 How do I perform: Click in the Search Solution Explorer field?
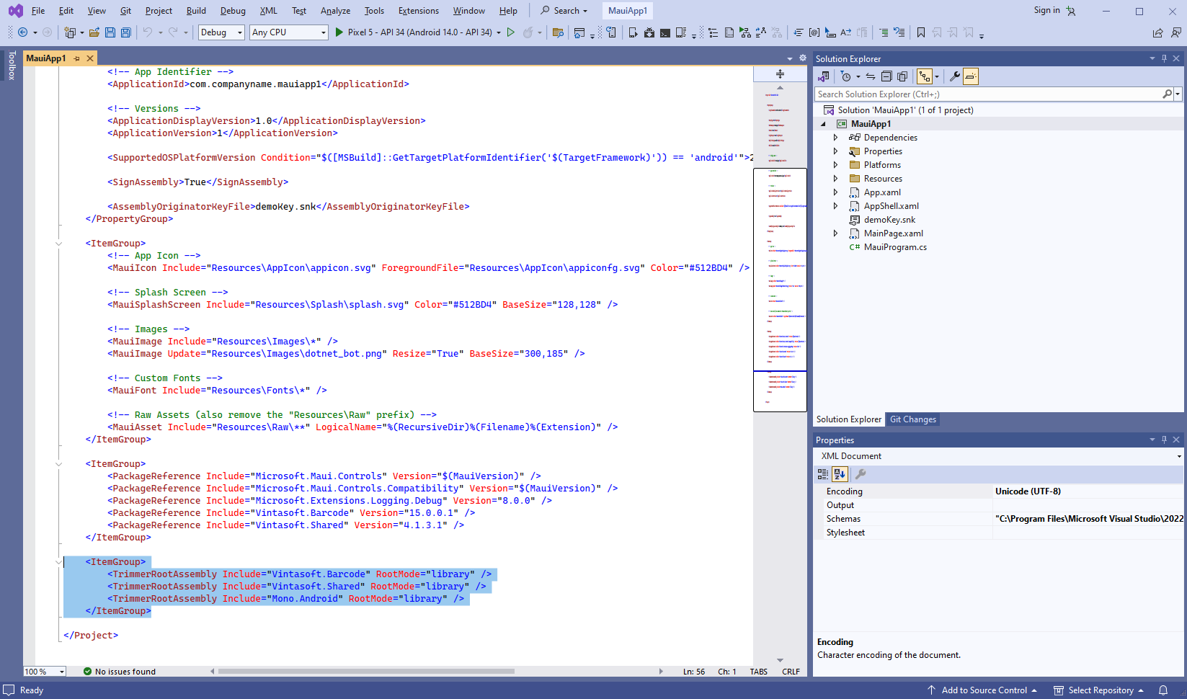pos(987,94)
